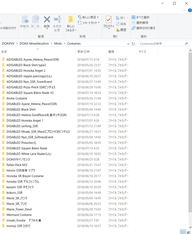The image size is (192, 234).
Task: Open the Shortcut (ショートカット) dropdown
Action: point(89,23)
